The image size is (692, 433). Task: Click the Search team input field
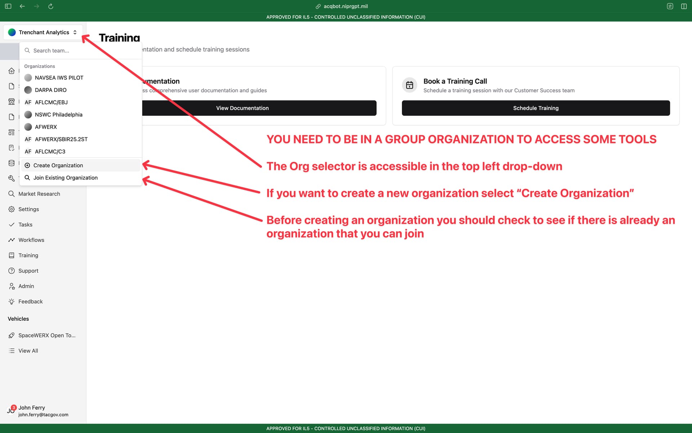click(80, 50)
